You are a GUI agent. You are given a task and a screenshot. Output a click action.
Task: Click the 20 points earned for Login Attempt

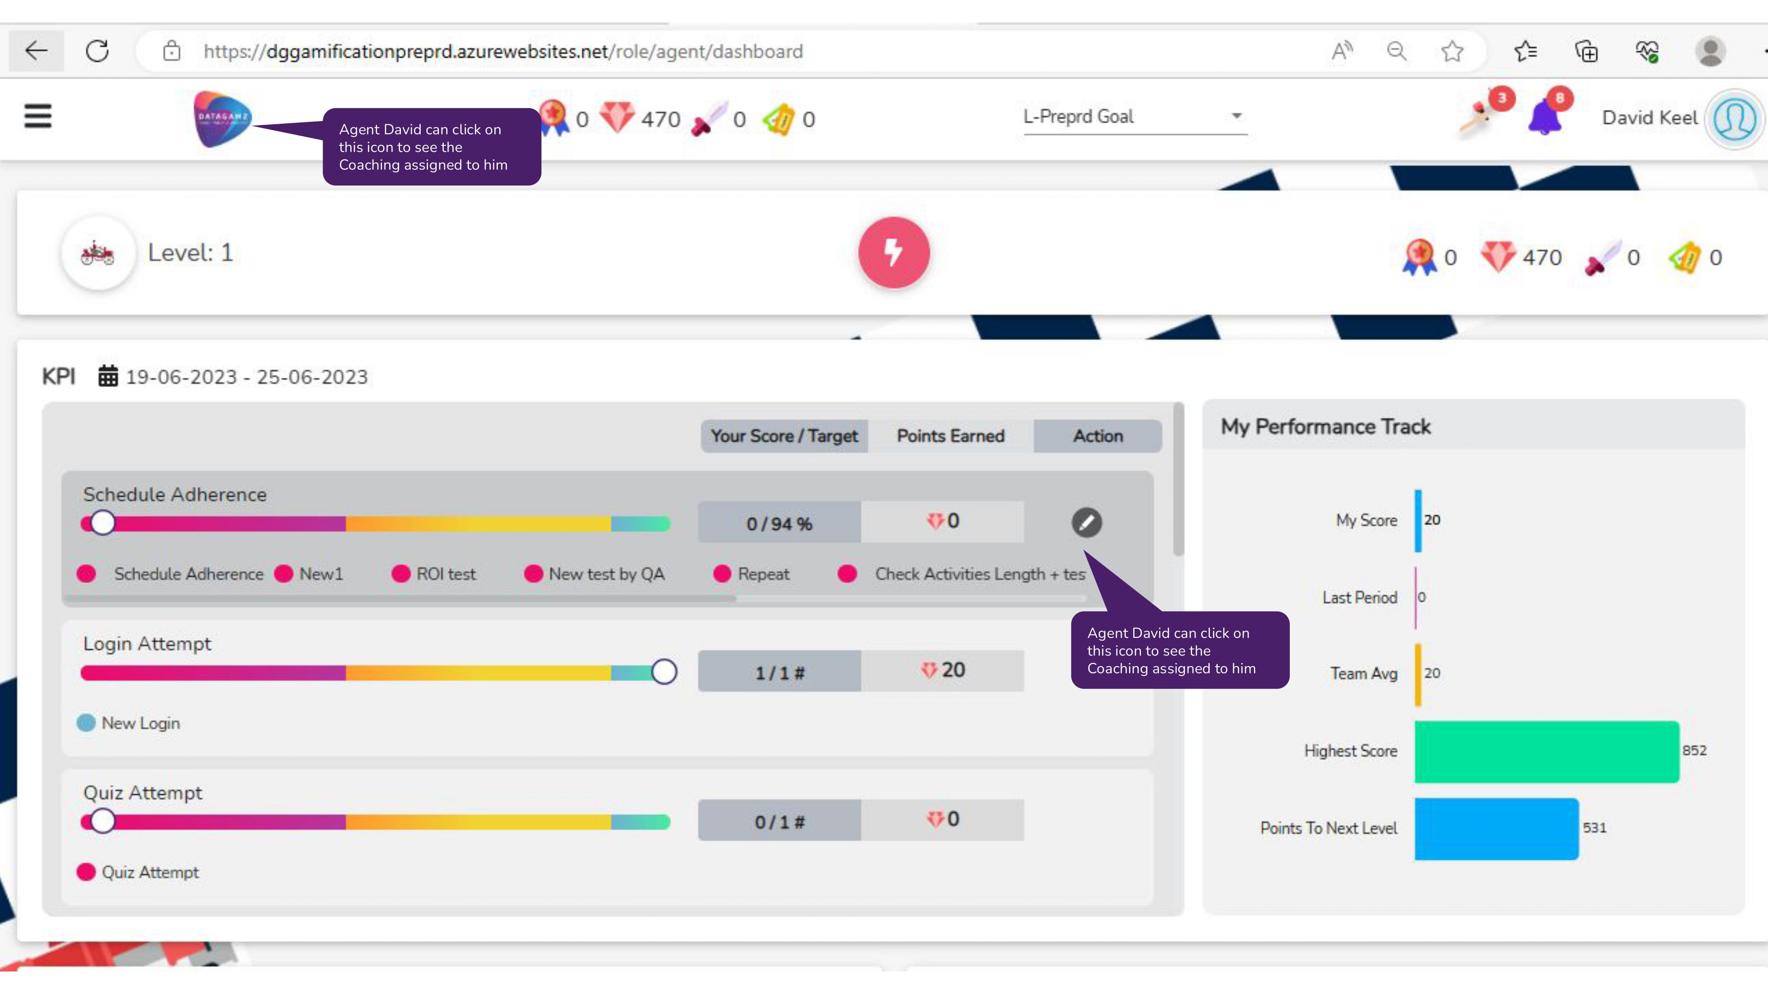[942, 670]
